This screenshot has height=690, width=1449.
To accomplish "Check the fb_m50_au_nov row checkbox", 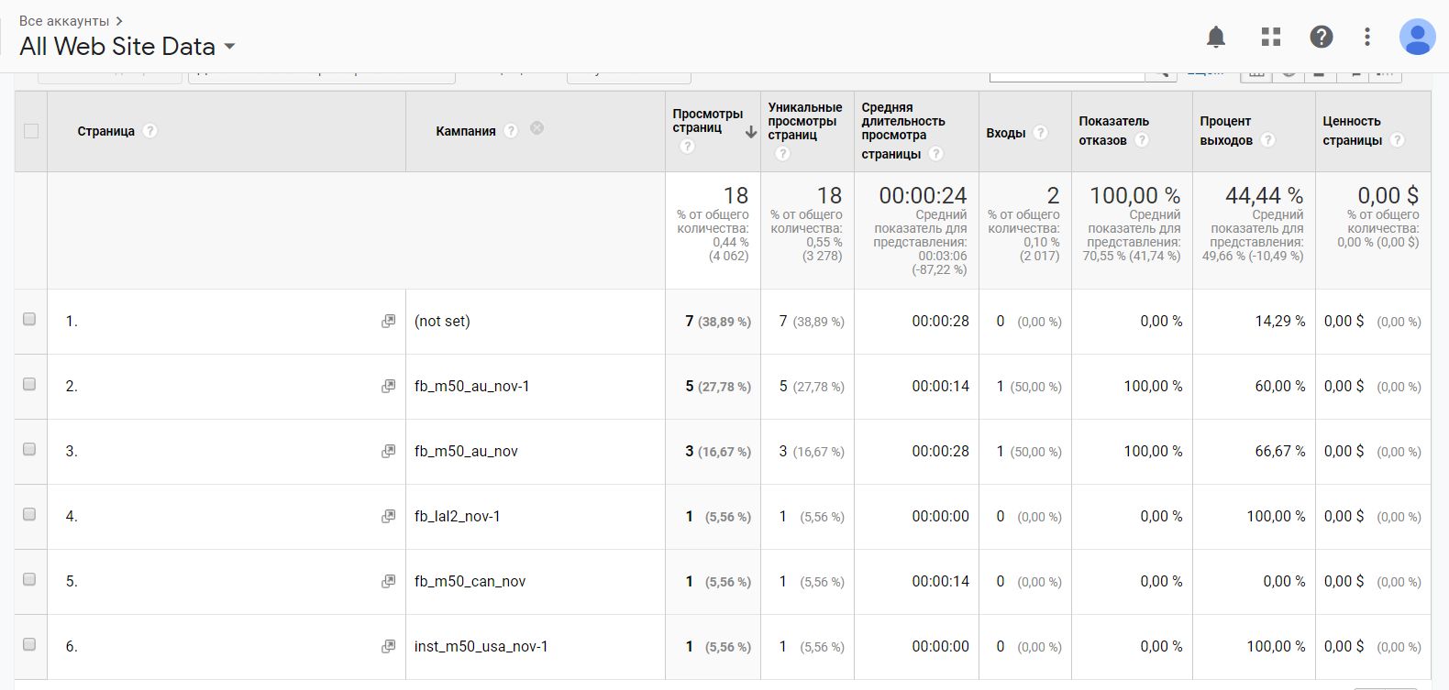I will (29, 449).
